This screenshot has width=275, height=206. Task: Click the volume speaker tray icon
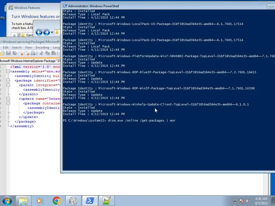click(x=248, y=201)
